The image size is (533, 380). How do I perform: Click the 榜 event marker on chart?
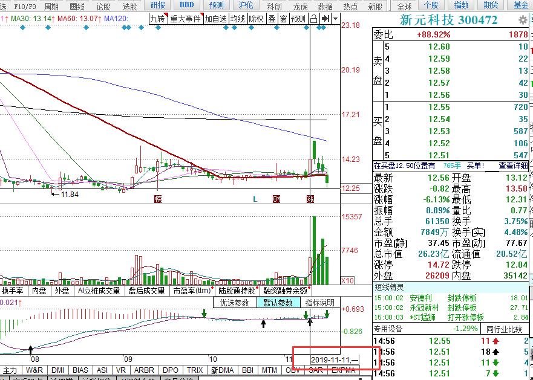(157, 199)
